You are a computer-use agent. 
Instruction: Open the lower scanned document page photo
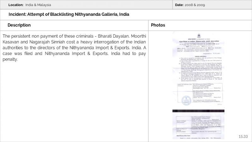pyautogui.click(x=198, y=126)
